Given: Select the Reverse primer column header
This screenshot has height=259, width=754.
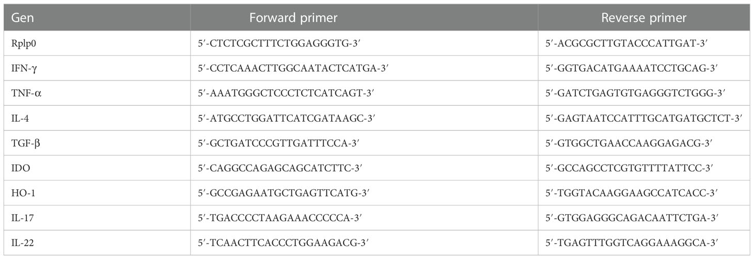Looking at the screenshot, I should click(644, 18).
